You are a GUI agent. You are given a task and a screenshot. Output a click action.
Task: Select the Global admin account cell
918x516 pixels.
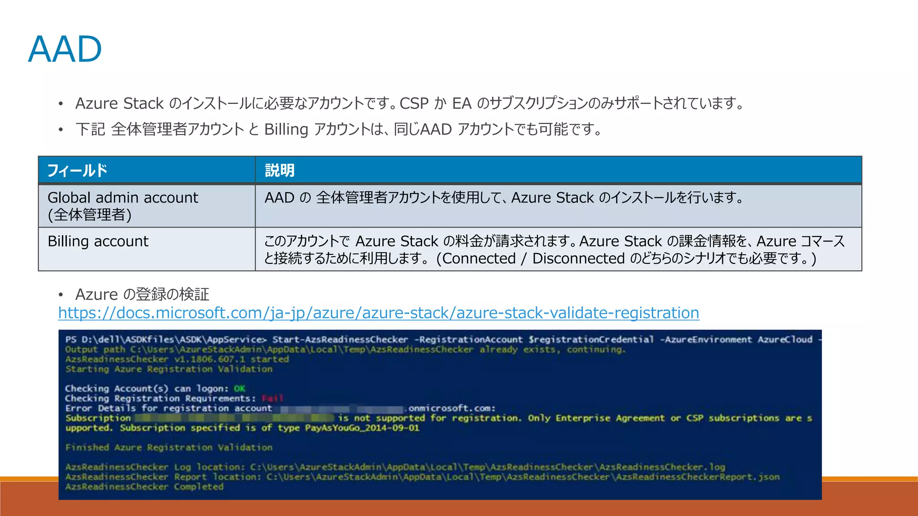[x=147, y=206]
